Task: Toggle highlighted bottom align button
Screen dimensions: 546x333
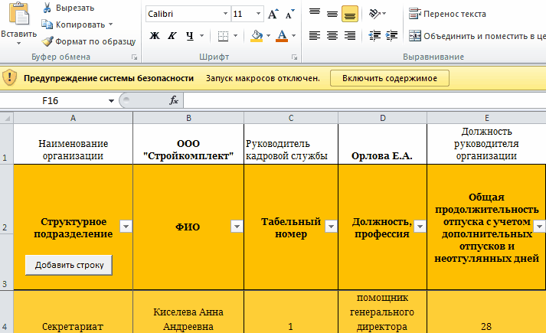Action: (x=350, y=14)
